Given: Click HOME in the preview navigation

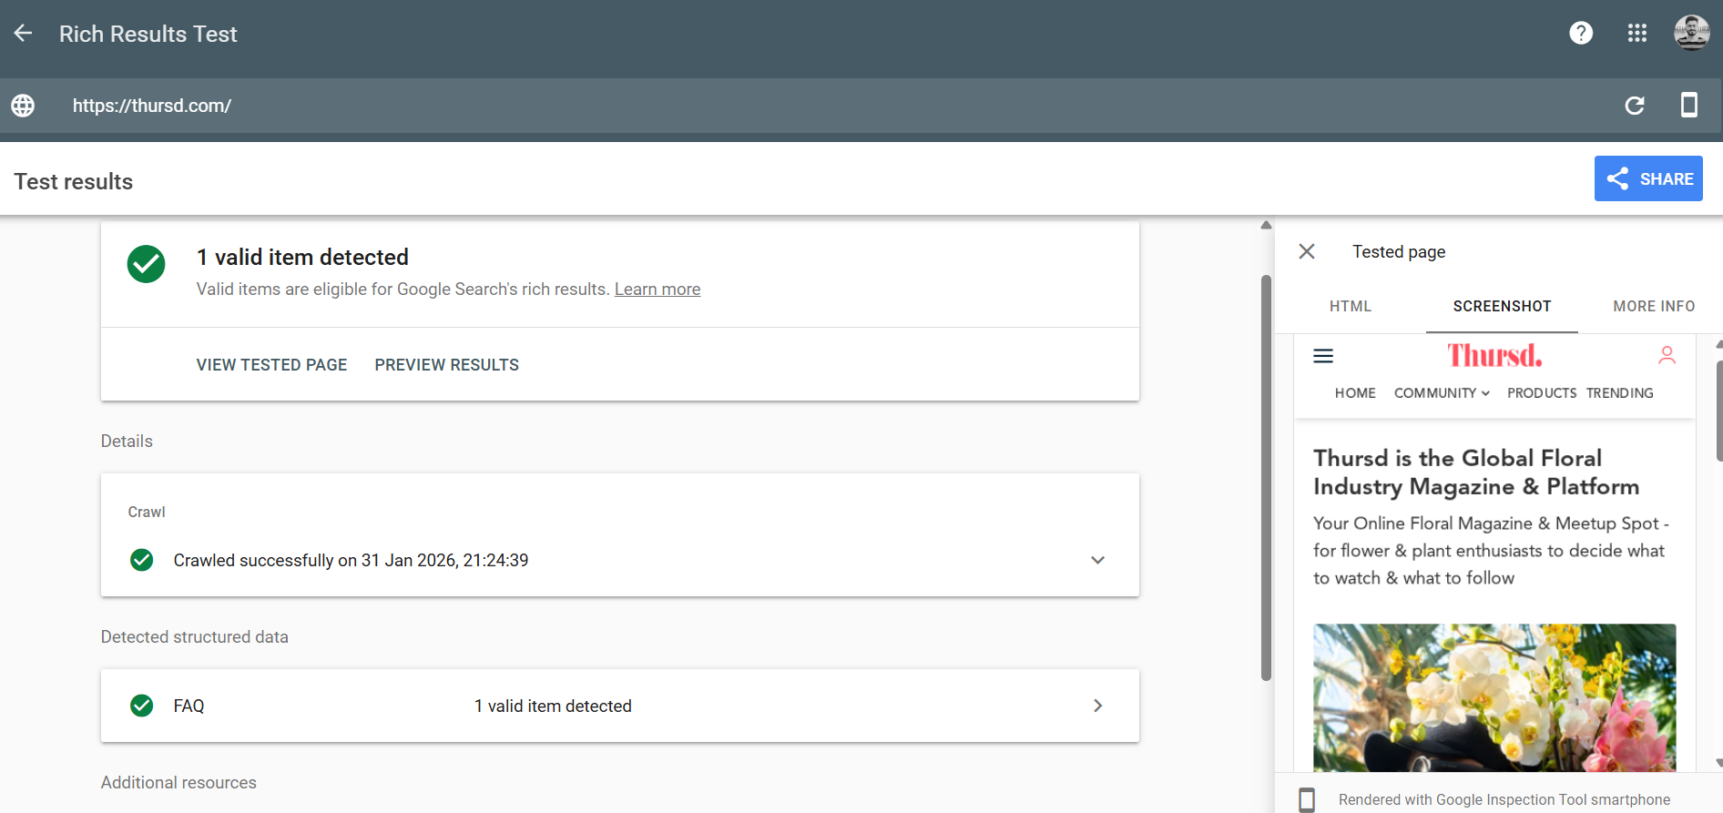Looking at the screenshot, I should [1355, 393].
